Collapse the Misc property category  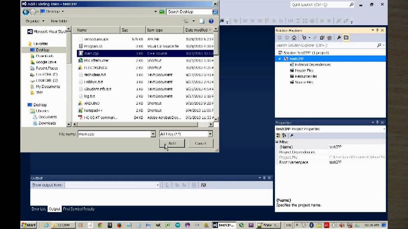click(x=277, y=142)
